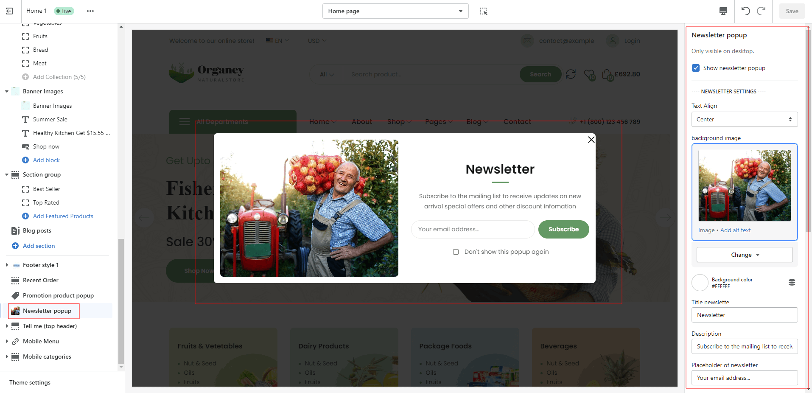Click the redo arrow icon
This screenshot has height=393, width=812.
coord(762,11)
